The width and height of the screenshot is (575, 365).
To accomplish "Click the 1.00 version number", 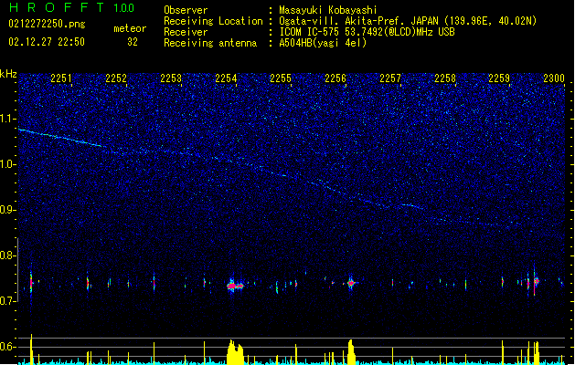I will tap(124, 8).
